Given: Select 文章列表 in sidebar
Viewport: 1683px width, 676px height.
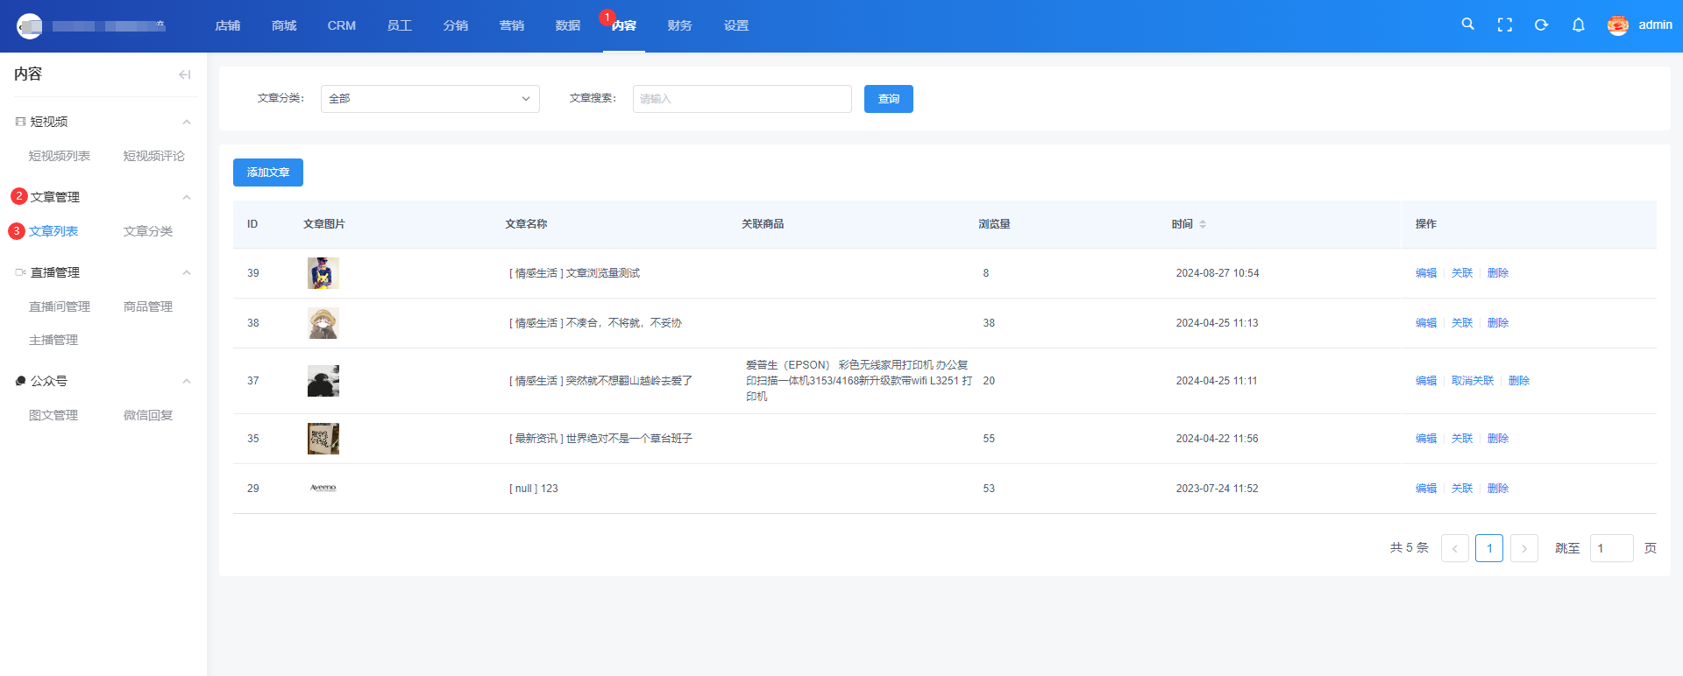Looking at the screenshot, I should [x=53, y=231].
